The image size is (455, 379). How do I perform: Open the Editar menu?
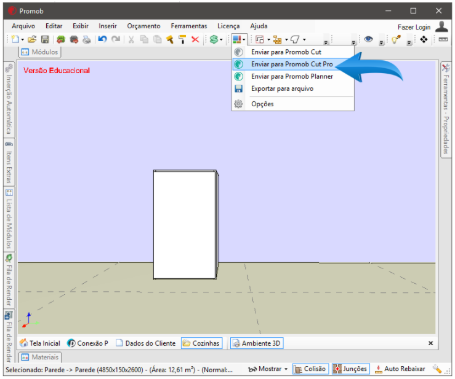point(54,26)
